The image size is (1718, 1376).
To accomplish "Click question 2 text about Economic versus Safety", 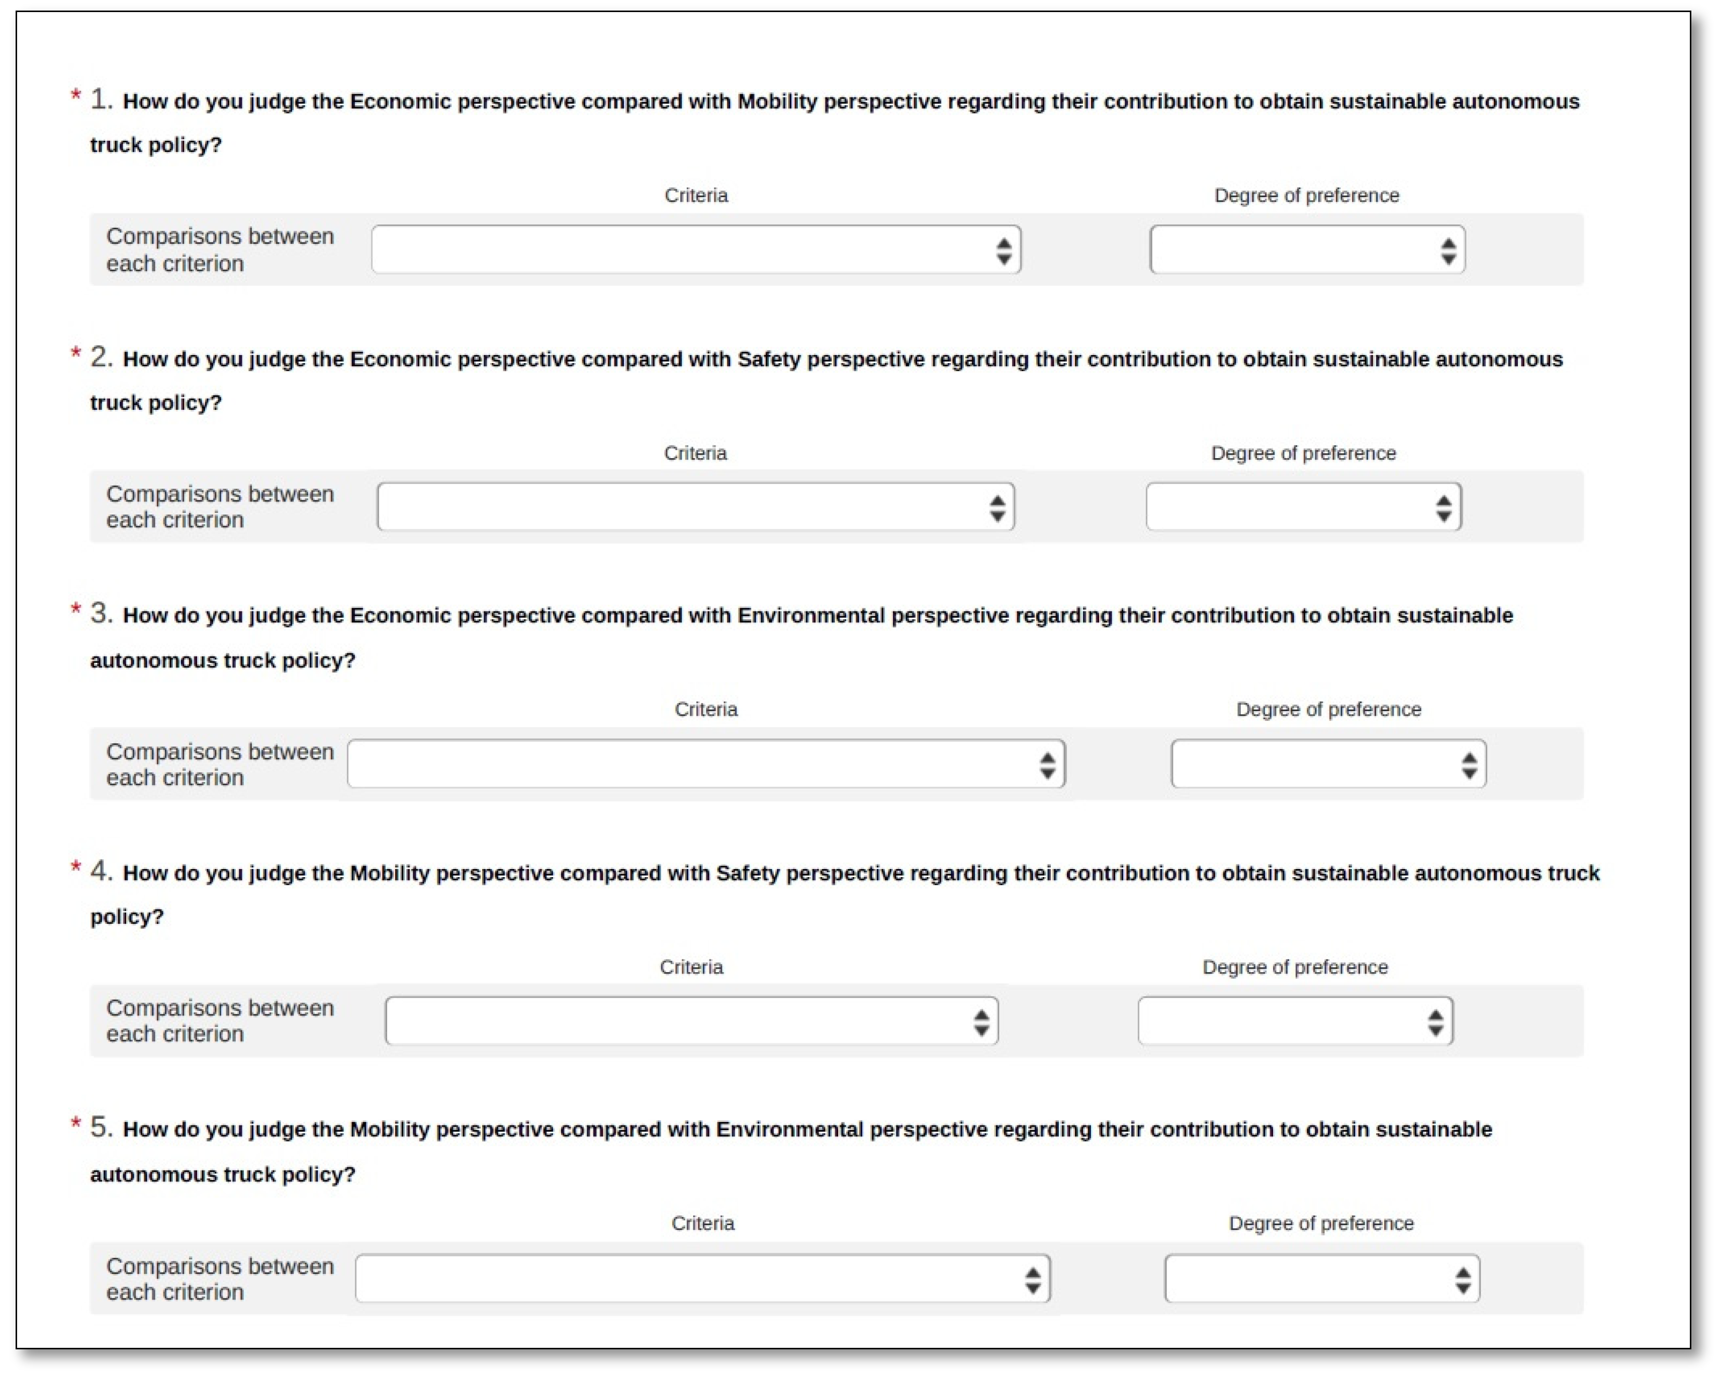I will point(842,360).
